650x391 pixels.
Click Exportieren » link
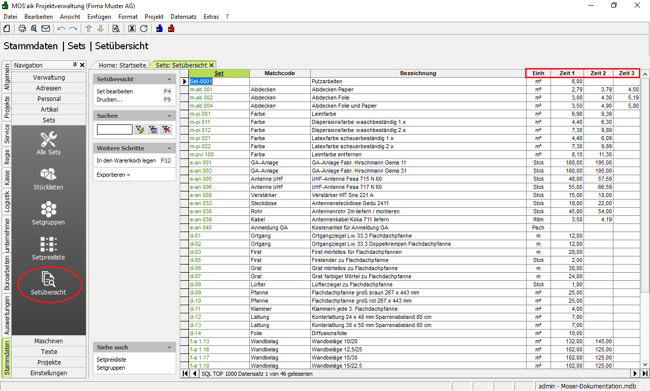click(x=113, y=175)
